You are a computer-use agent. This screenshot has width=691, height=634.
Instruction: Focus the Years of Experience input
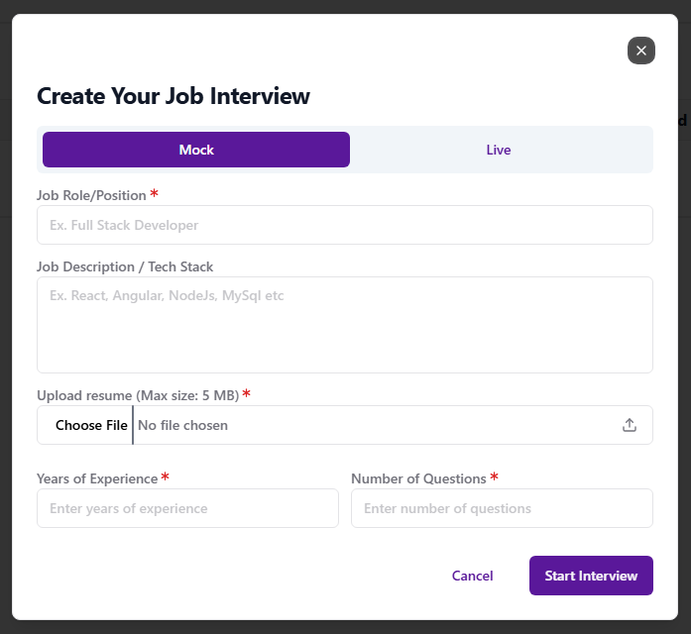[x=187, y=508]
